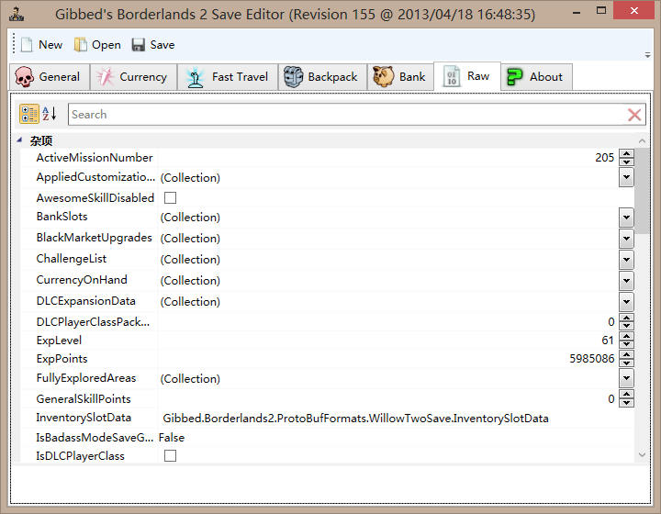Screen dimensions: 661x514
Task: Click the piggy bank icon
Action: coord(383,77)
